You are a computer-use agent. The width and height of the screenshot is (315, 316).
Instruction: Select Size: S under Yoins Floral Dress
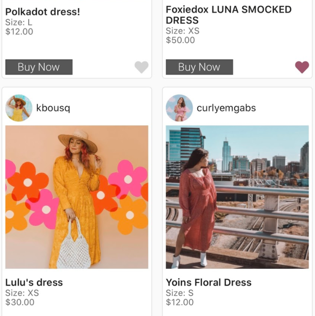click(x=180, y=293)
